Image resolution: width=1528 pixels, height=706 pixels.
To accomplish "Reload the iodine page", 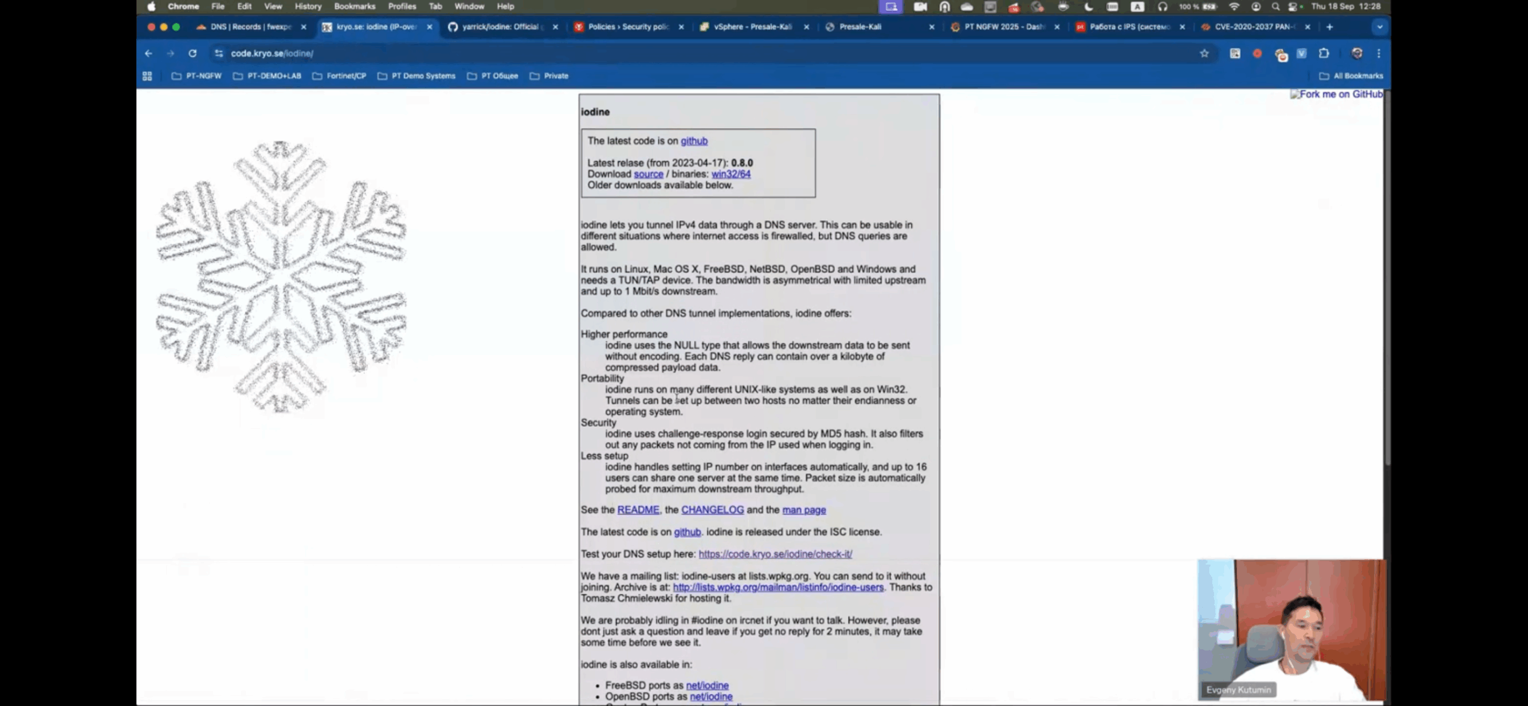I will (192, 53).
